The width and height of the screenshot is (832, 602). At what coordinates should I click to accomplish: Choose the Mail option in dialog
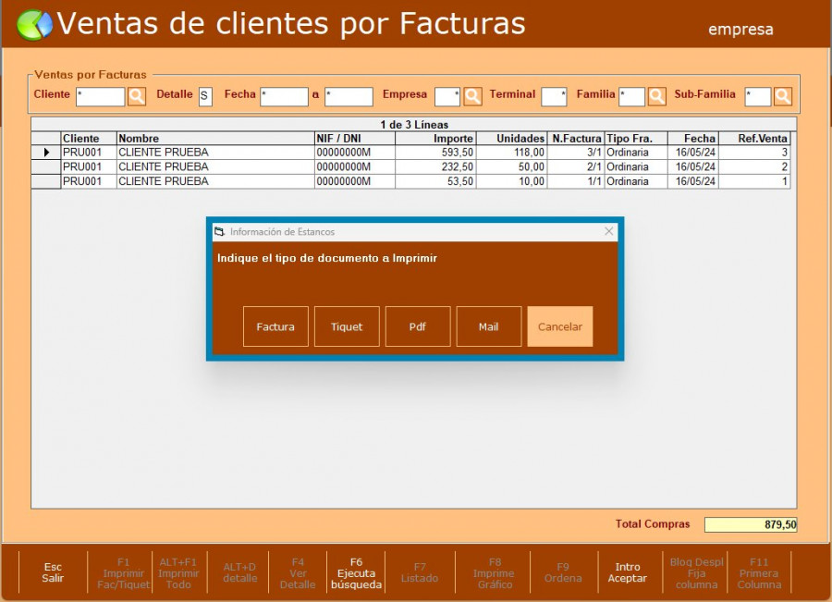(x=488, y=326)
